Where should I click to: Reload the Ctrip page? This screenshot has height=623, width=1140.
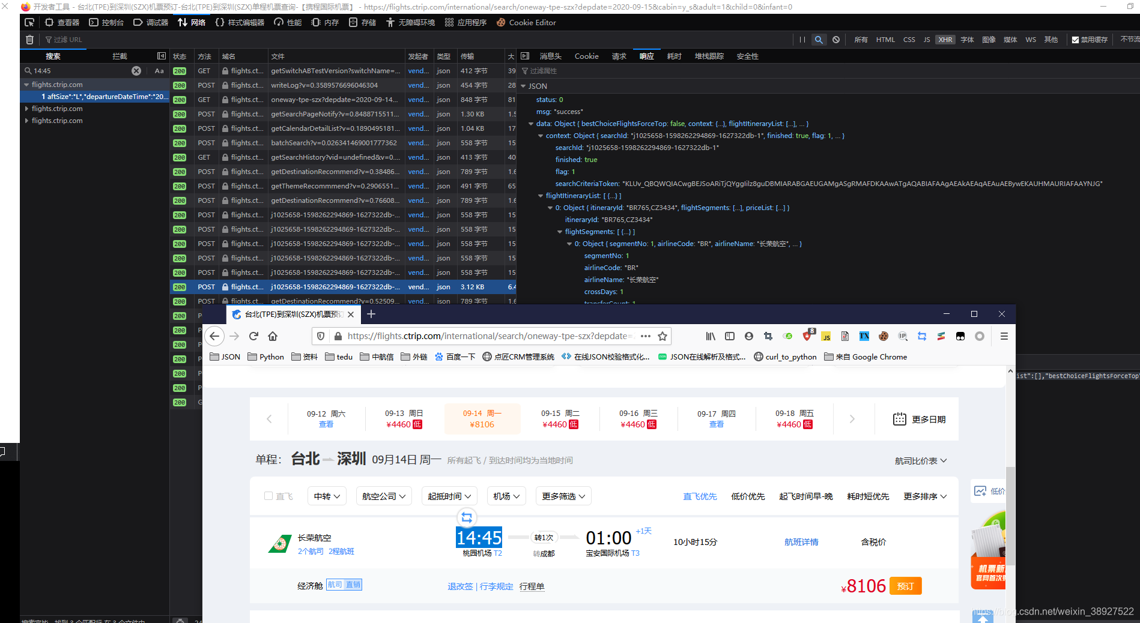253,336
